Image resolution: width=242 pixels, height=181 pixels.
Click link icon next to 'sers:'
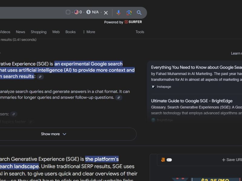point(14,114)
